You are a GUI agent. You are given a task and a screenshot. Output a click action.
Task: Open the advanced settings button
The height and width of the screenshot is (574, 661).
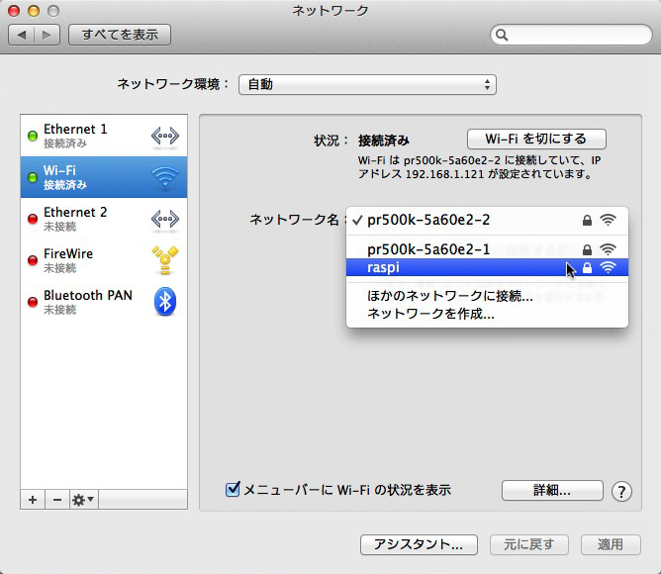[551, 490]
